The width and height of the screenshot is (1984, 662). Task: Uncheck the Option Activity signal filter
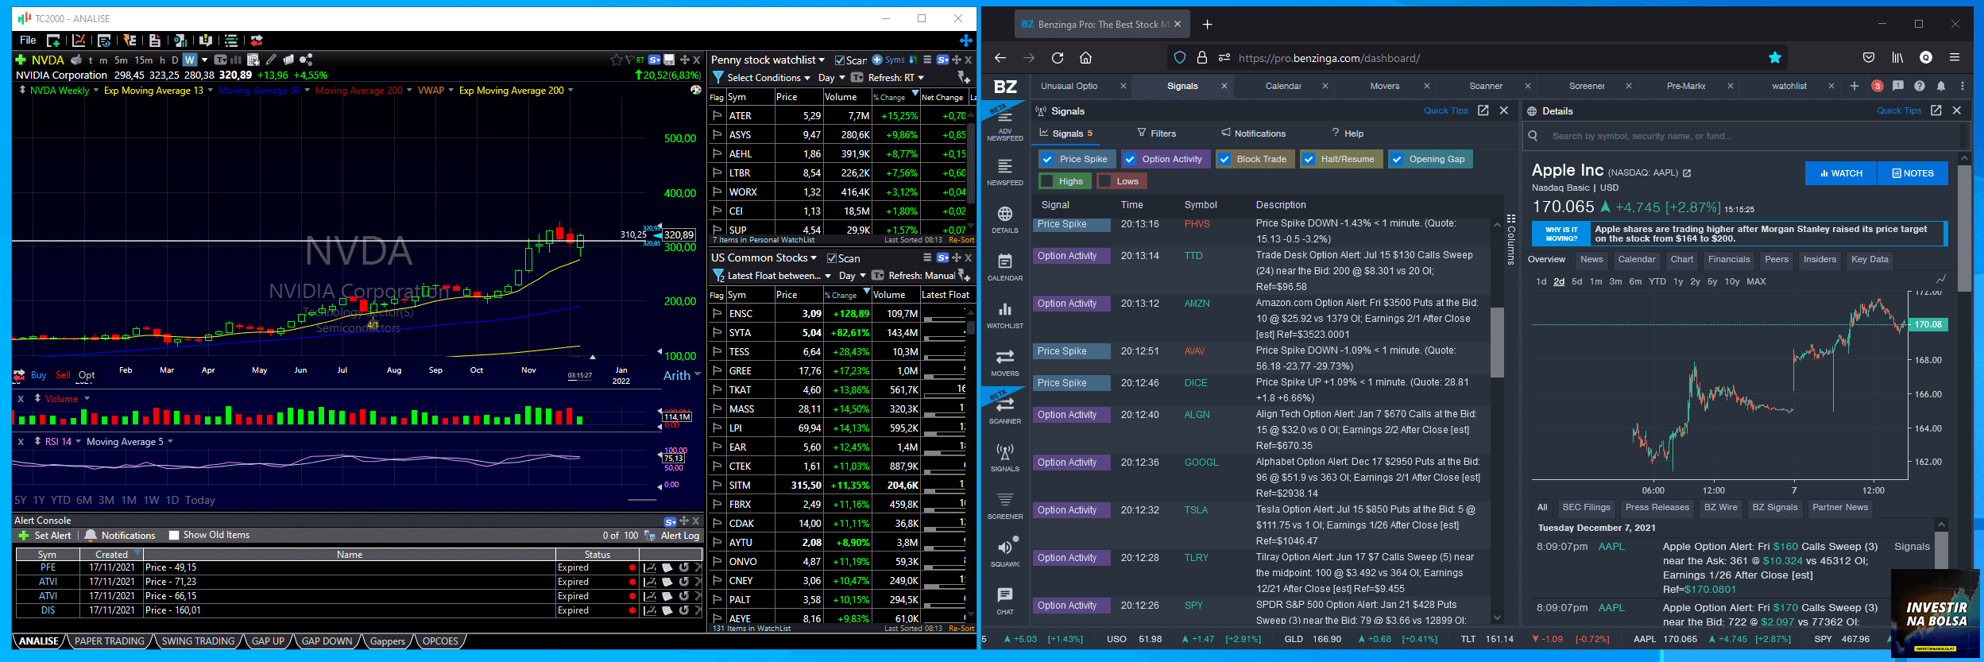(x=1130, y=159)
